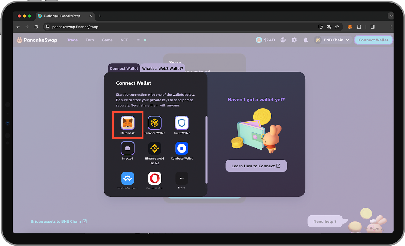Image resolution: width=405 pixels, height=246 pixels.
Task: Click the eye-slash tracking icon in address bar
Action: coord(329,27)
